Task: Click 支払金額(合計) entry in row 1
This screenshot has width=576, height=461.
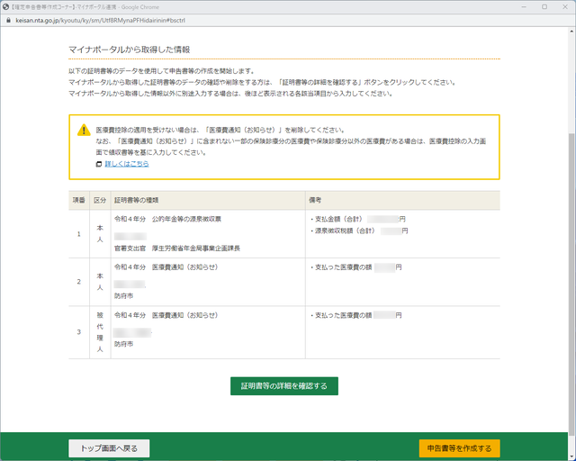Action: [358, 219]
